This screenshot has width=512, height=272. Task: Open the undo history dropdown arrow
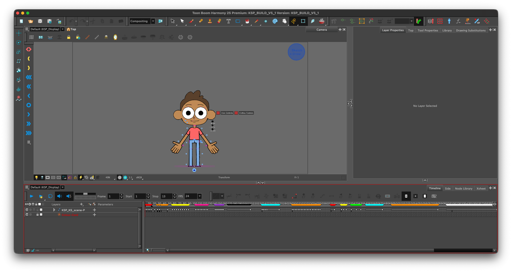76,21
